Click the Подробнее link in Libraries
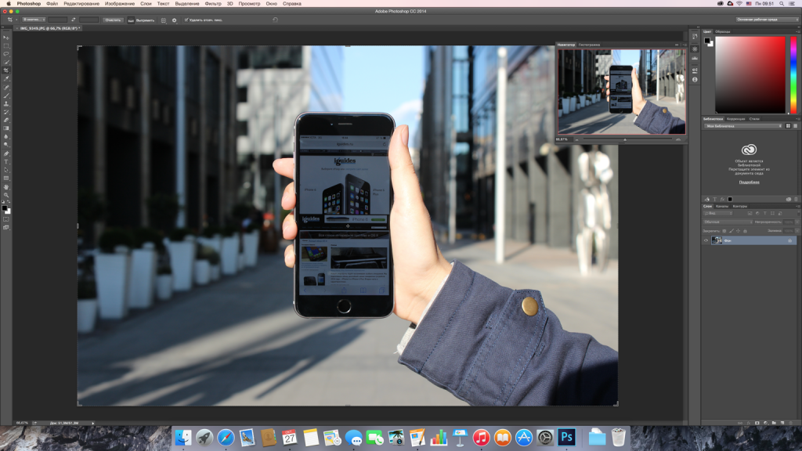This screenshot has height=451, width=802. tap(749, 182)
